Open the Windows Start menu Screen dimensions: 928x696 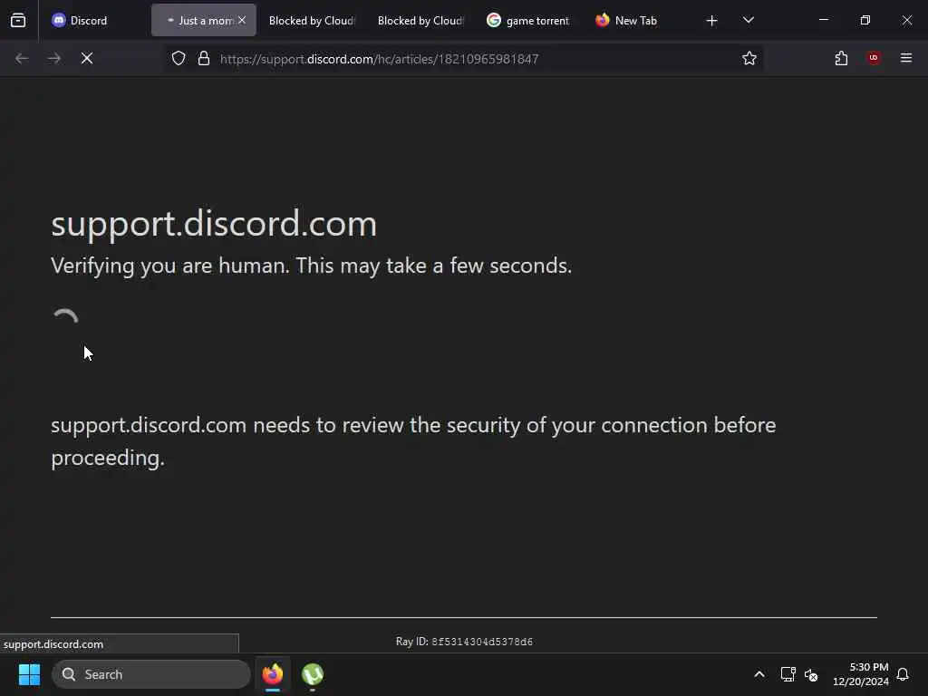click(29, 674)
